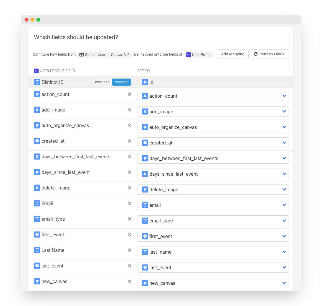Viewport: 322px width, 306px height.
Task: Click the Add Mapping button
Action: point(233,54)
